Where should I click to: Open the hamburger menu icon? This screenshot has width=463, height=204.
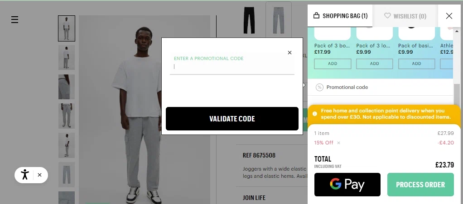[15, 20]
